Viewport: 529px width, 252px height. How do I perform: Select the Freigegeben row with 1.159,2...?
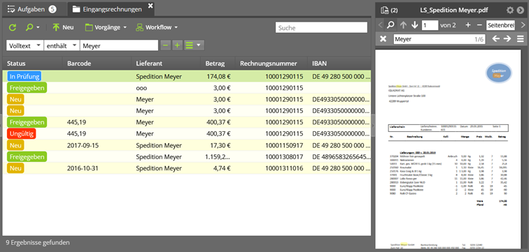[x=187, y=157]
